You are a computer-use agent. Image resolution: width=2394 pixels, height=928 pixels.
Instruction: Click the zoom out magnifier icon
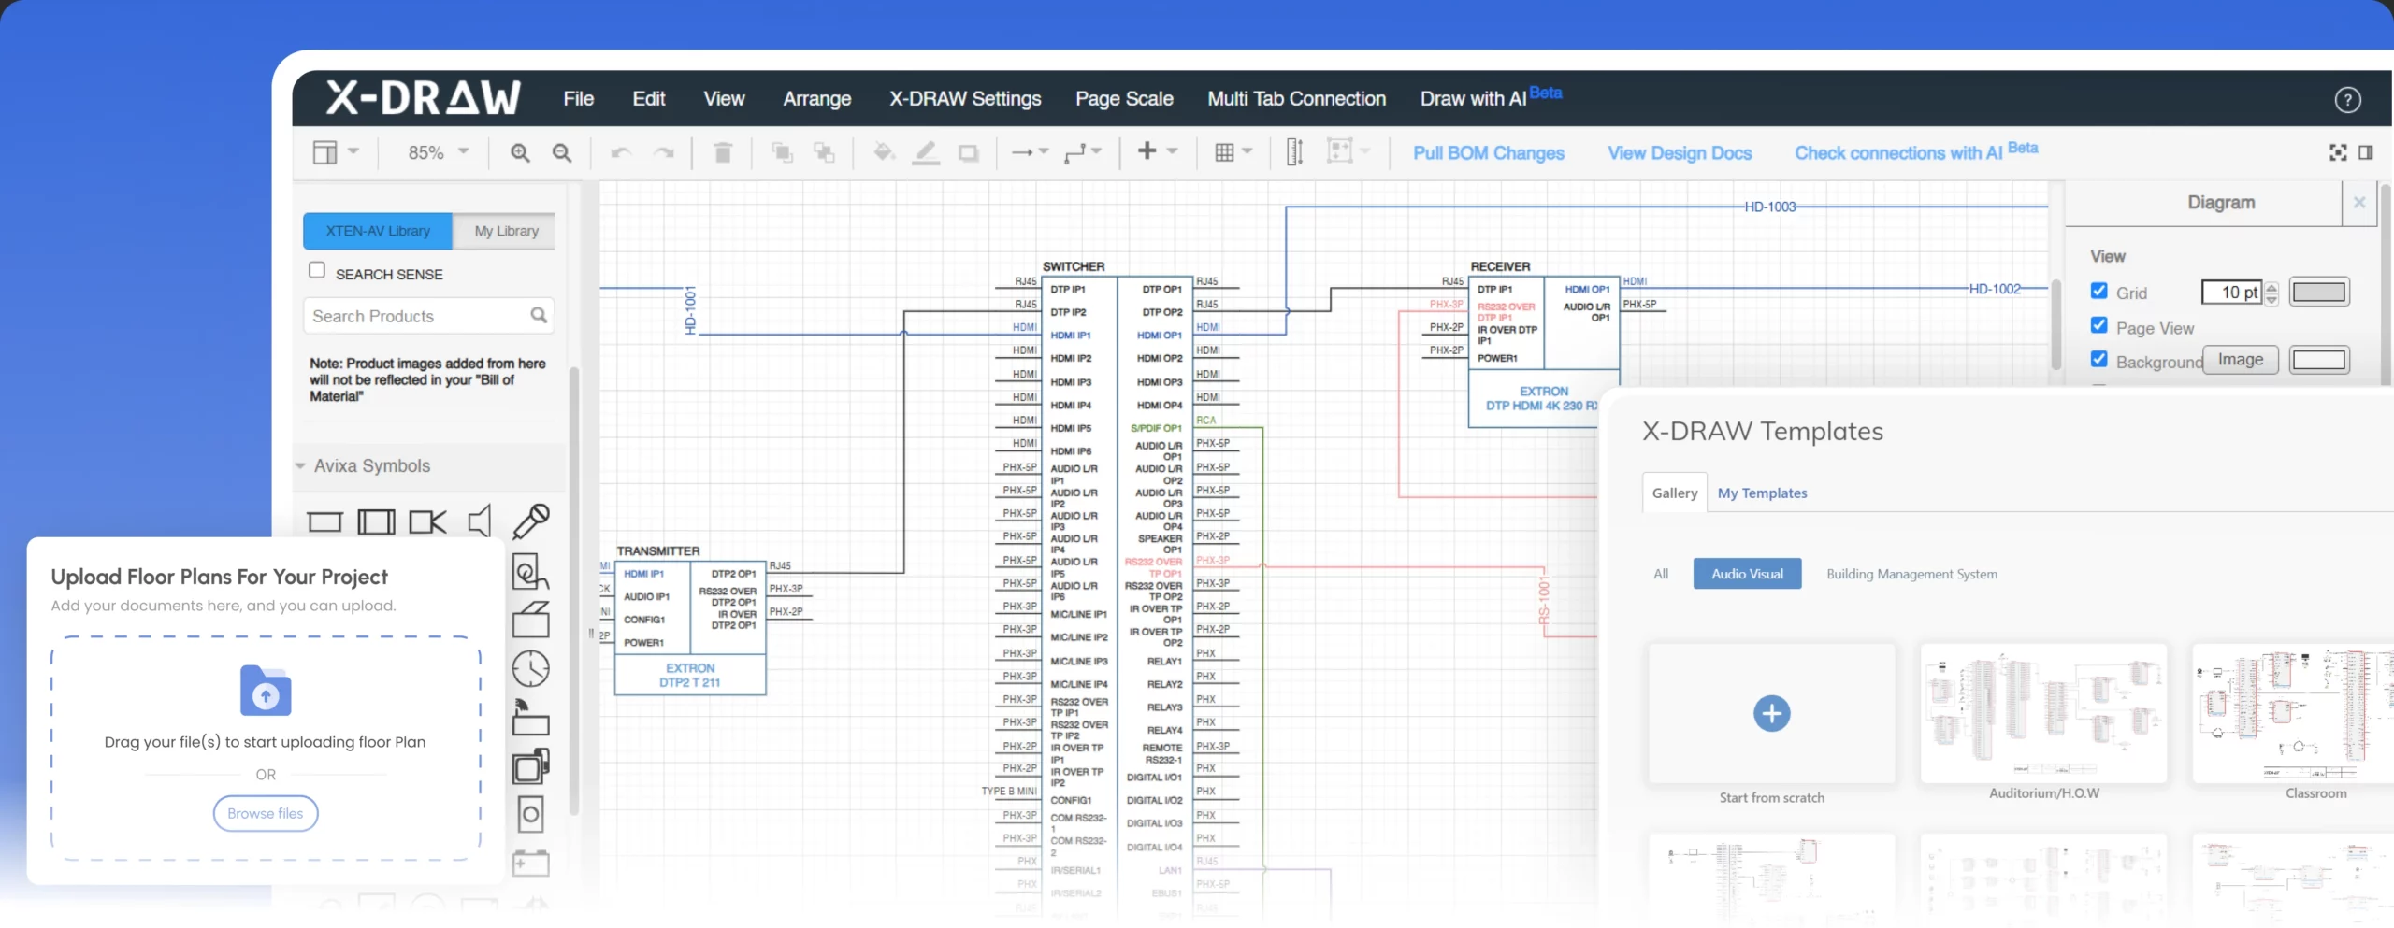[x=561, y=153]
